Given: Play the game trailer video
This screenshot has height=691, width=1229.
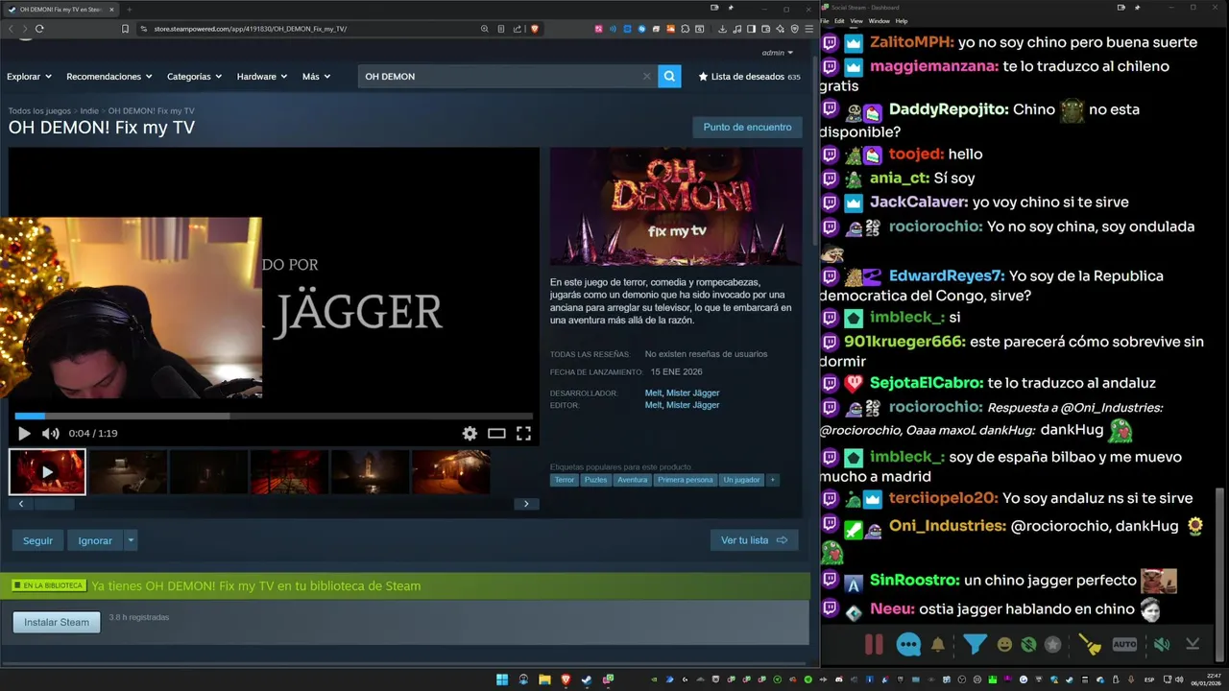Looking at the screenshot, I should 24,433.
